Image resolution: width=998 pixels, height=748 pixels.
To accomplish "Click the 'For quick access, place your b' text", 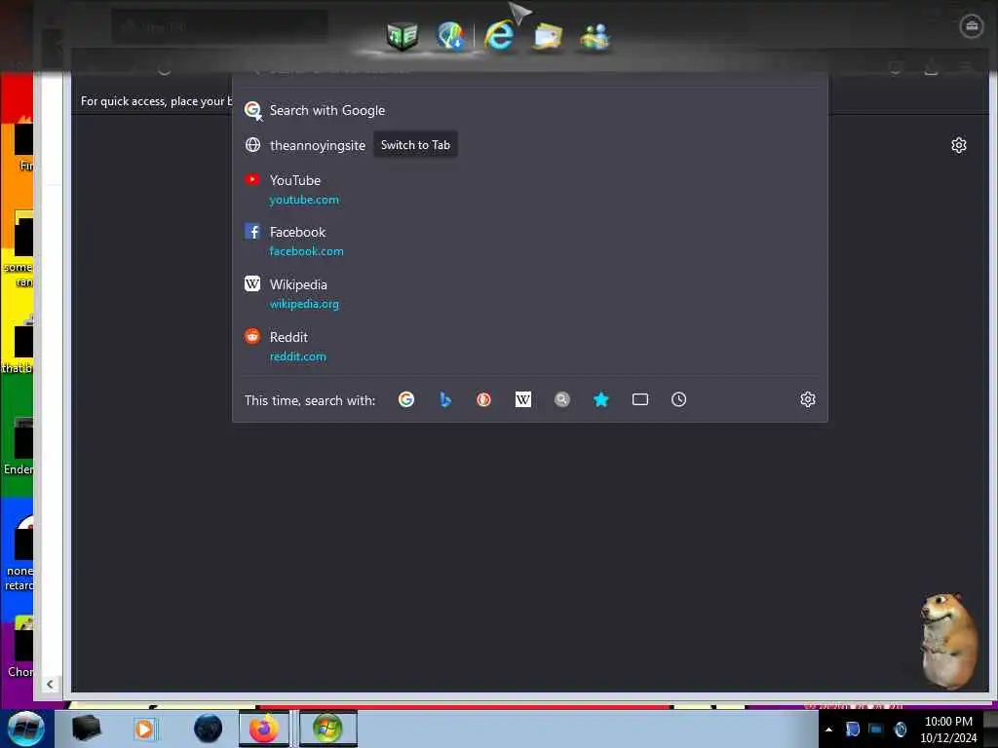I will pos(156,101).
